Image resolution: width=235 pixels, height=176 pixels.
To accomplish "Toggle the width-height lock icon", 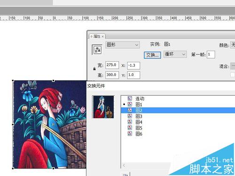I will tap(94, 69).
